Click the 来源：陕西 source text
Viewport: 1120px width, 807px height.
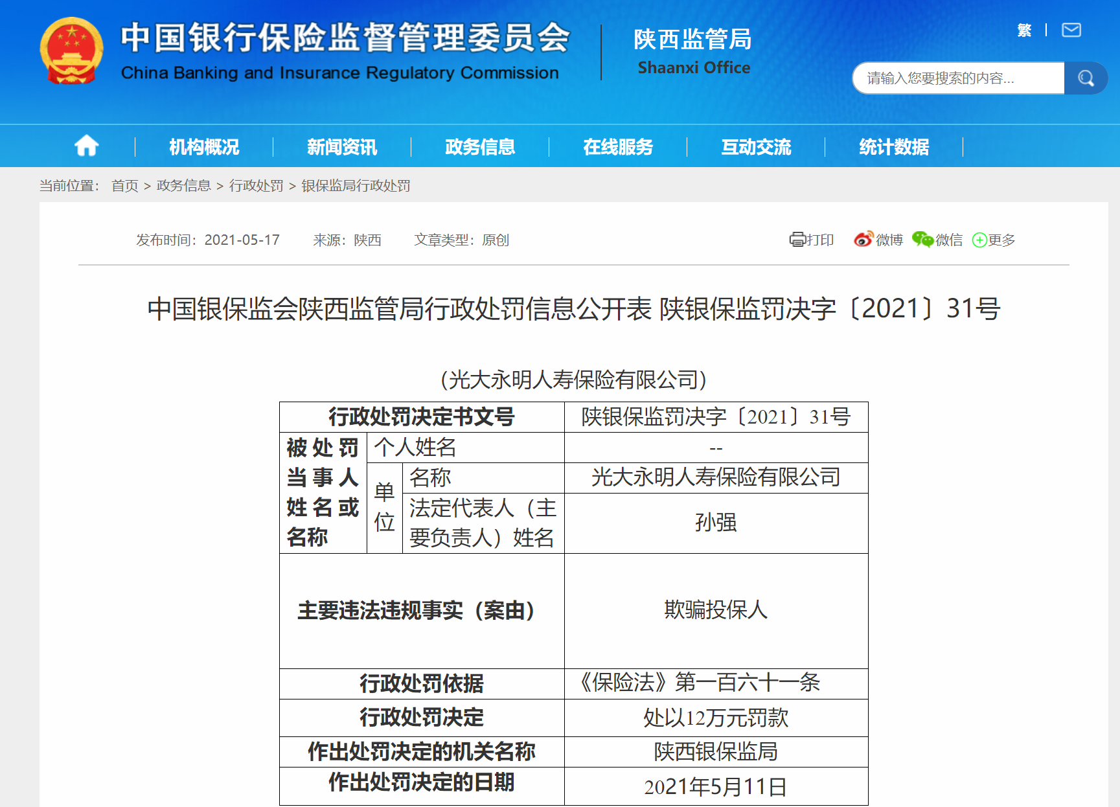click(x=347, y=240)
